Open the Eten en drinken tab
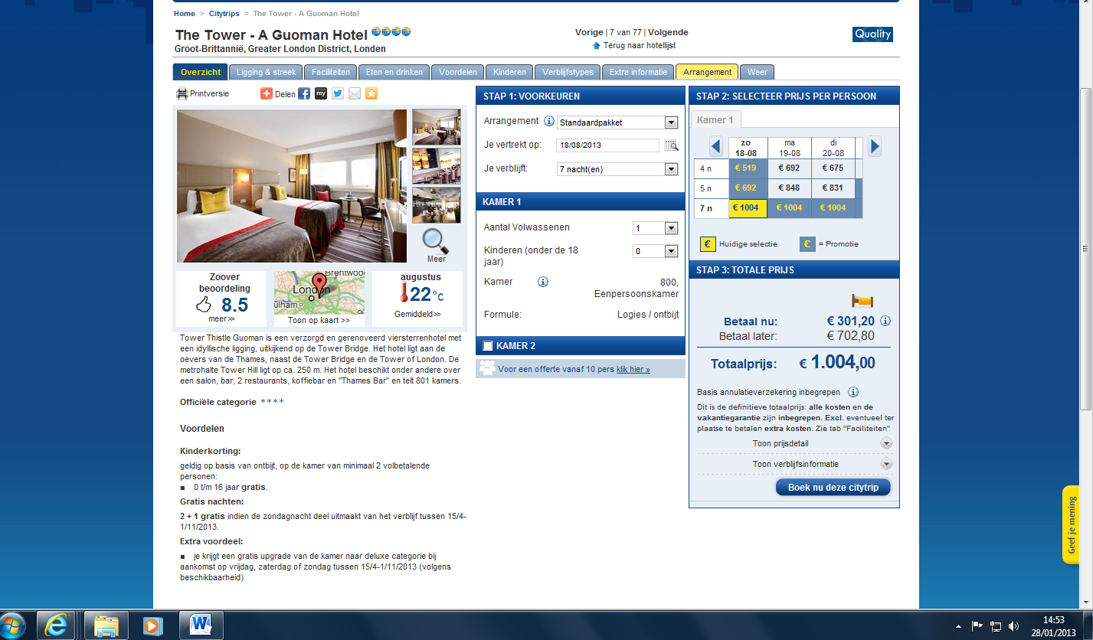1093x640 pixels. click(x=394, y=72)
